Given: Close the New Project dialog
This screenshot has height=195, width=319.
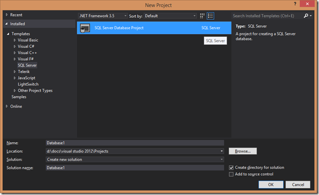Looking at the screenshot, I should click(307, 3).
